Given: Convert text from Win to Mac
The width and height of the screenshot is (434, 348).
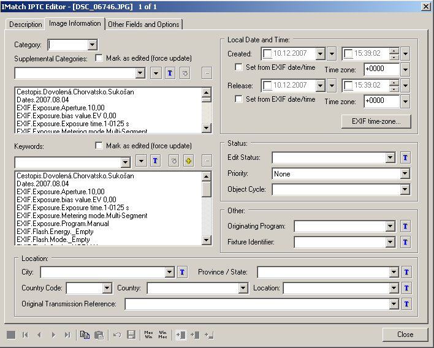Looking at the screenshot, I should 163,335.
